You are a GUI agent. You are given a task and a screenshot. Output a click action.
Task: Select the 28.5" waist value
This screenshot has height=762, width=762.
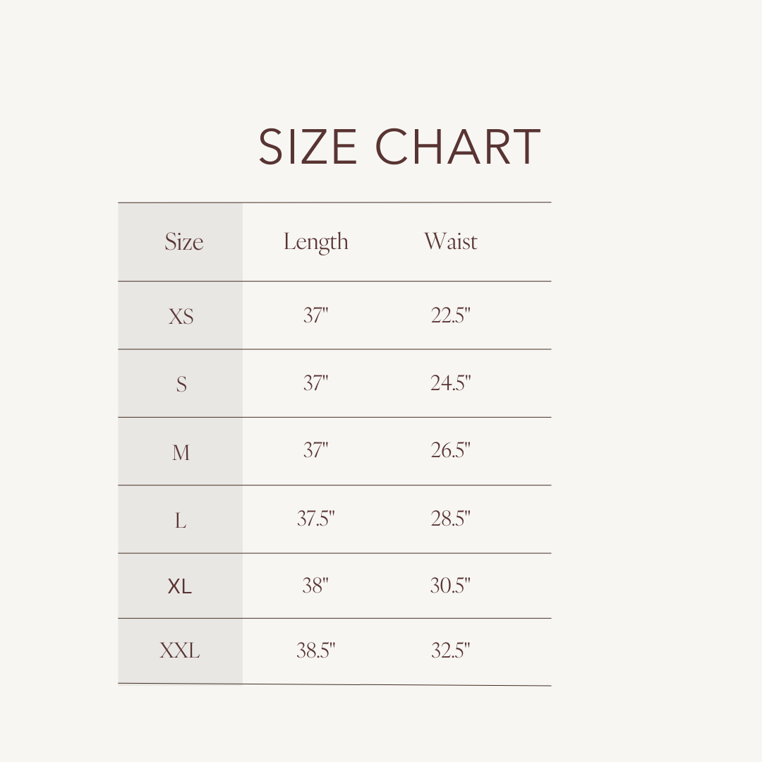click(451, 519)
